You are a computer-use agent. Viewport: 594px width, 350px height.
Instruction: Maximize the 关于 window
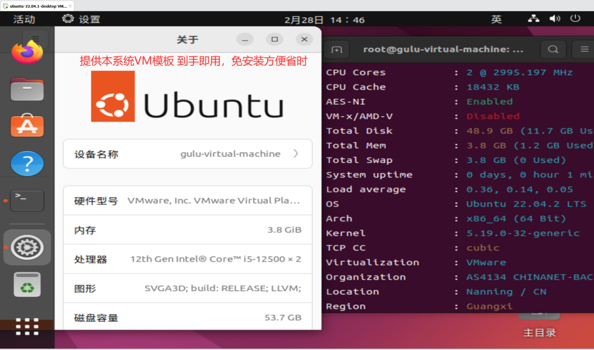pos(275,40)
